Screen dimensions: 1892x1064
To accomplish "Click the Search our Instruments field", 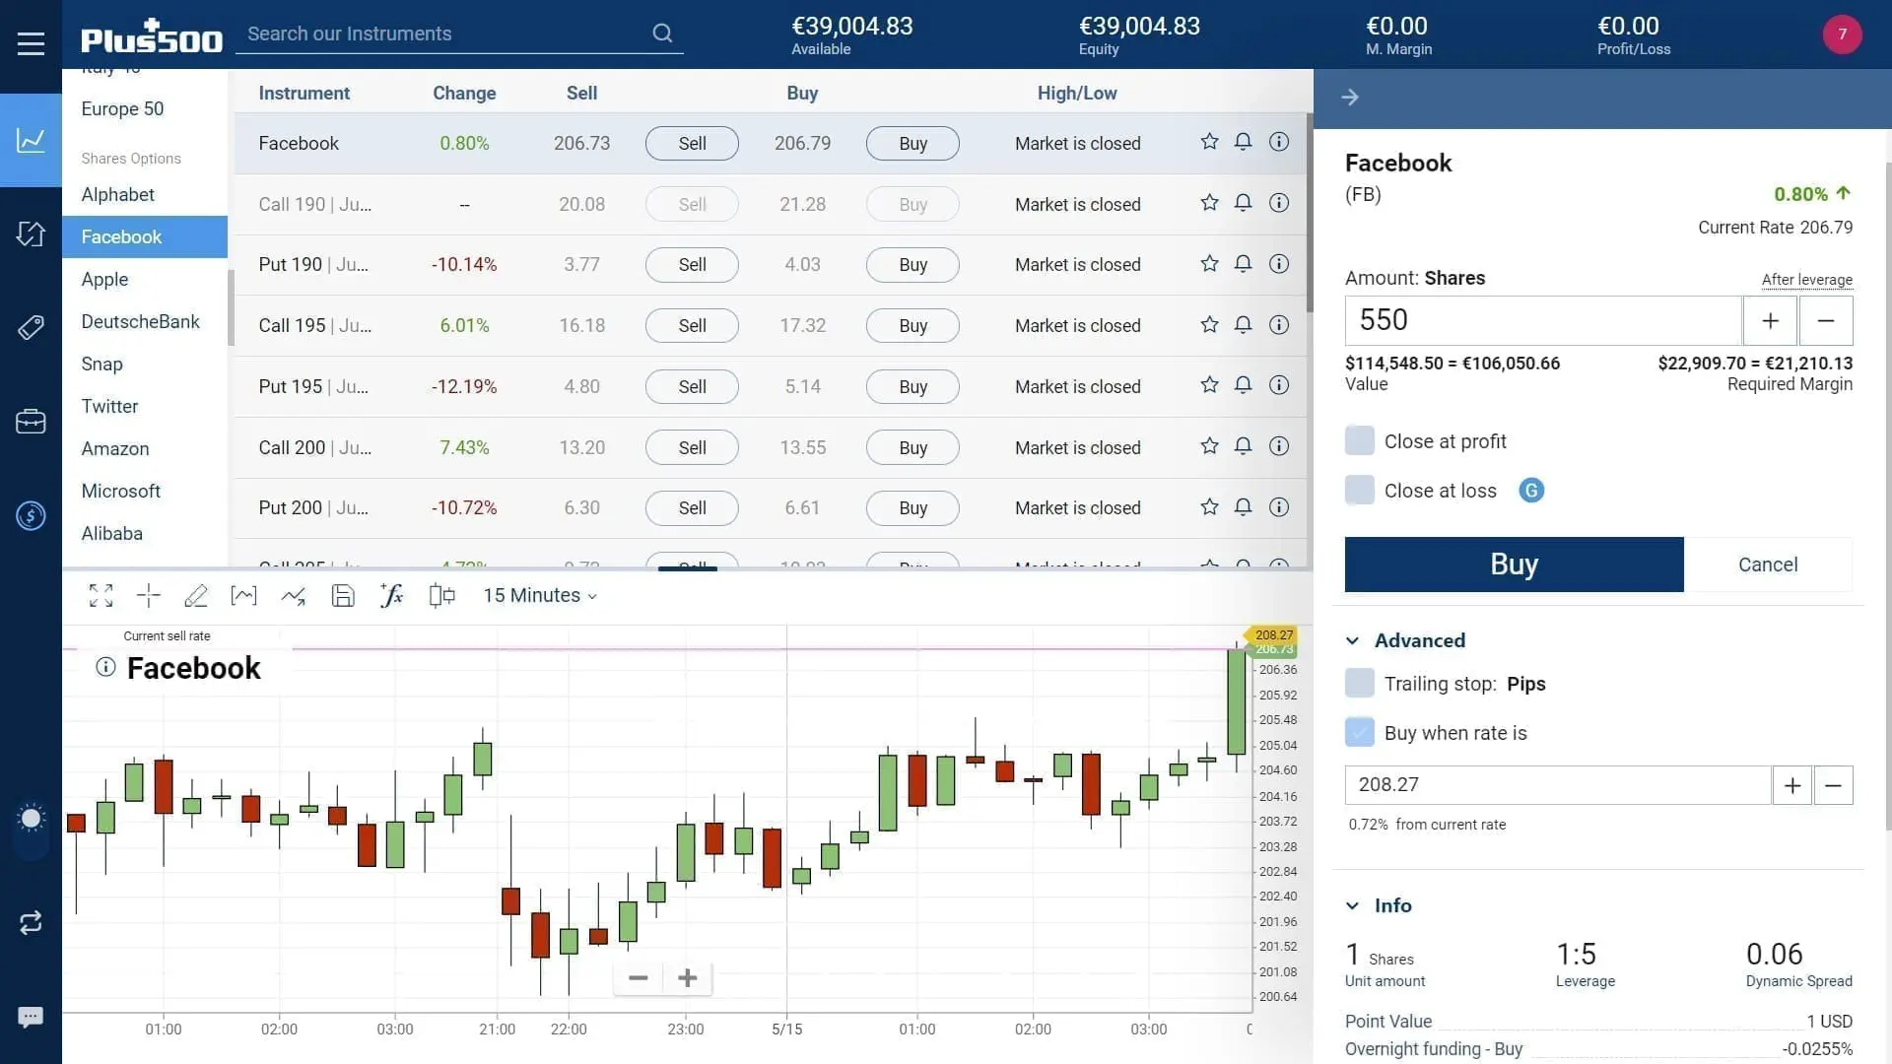I will pyautogui.click(x=448, y=33).
